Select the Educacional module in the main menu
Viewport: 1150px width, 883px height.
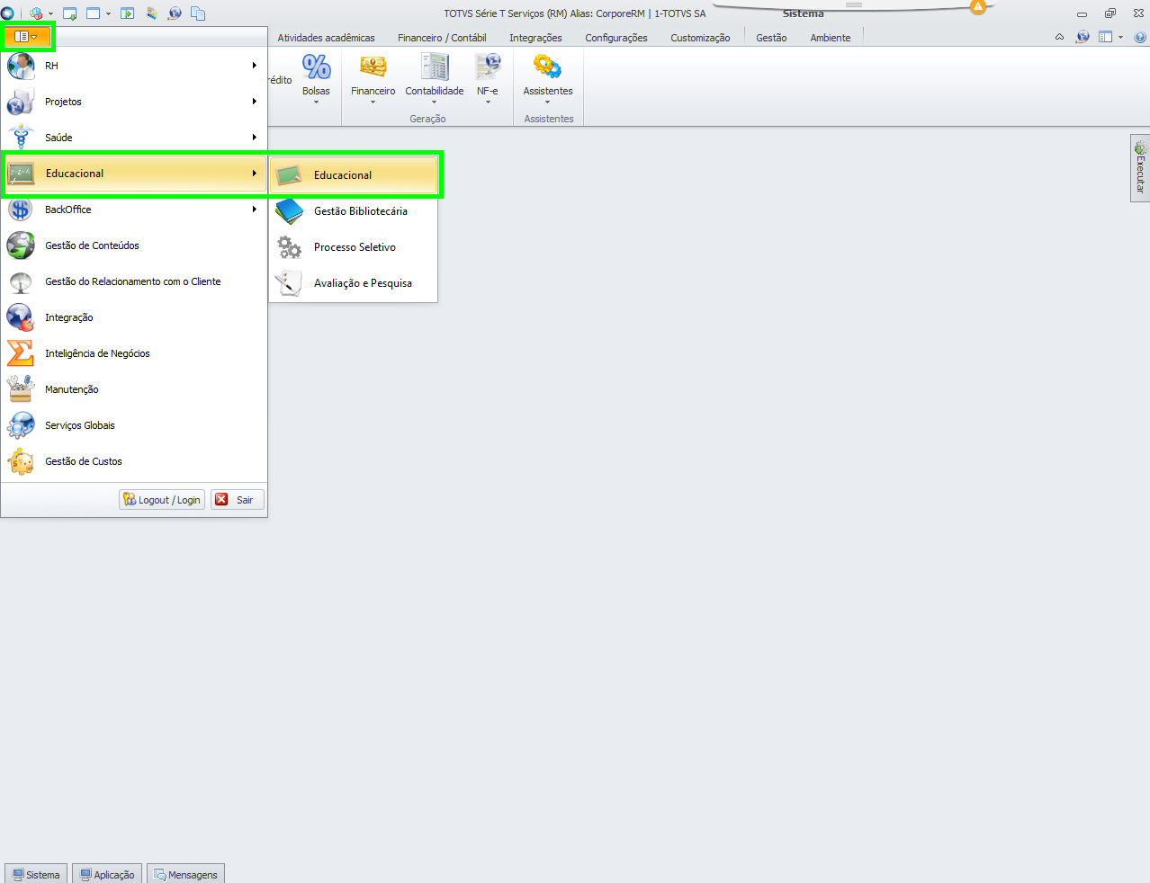134,174
